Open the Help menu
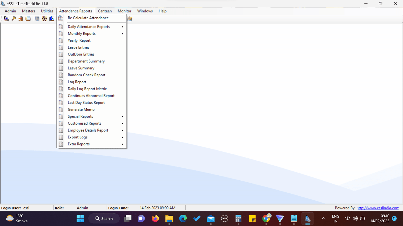Screen dimensions: 403x226 (162, 11)
